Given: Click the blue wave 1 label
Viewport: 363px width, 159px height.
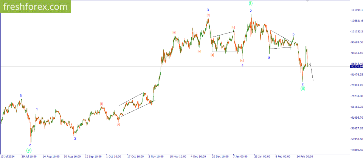Looking at the screenshot, I should 37,109.
